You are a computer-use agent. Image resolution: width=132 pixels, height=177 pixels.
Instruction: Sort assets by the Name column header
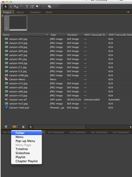point(25,35)
